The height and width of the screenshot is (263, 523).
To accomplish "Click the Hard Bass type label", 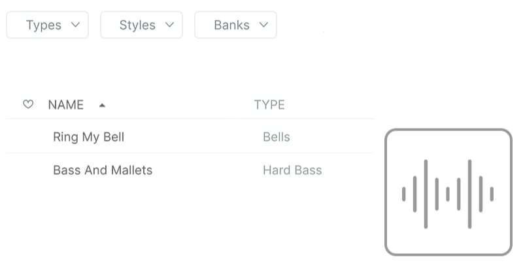I will [x=292, y=170].
